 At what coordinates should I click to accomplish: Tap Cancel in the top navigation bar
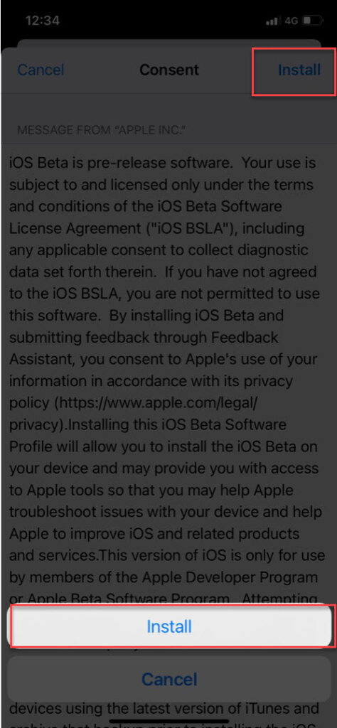[x=41, y=70]
